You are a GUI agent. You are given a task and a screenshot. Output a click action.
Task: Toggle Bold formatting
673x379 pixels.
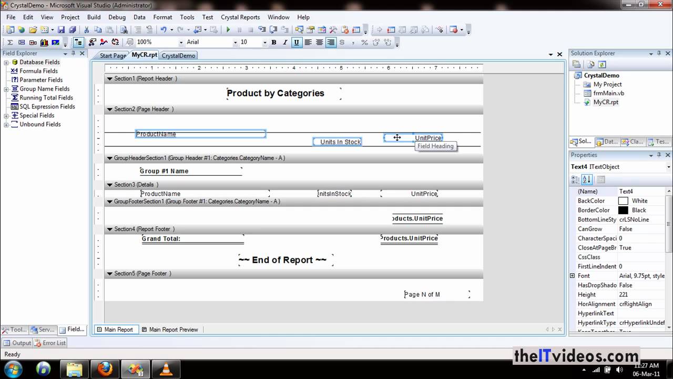pyautogui.click(x=274, y=42)
